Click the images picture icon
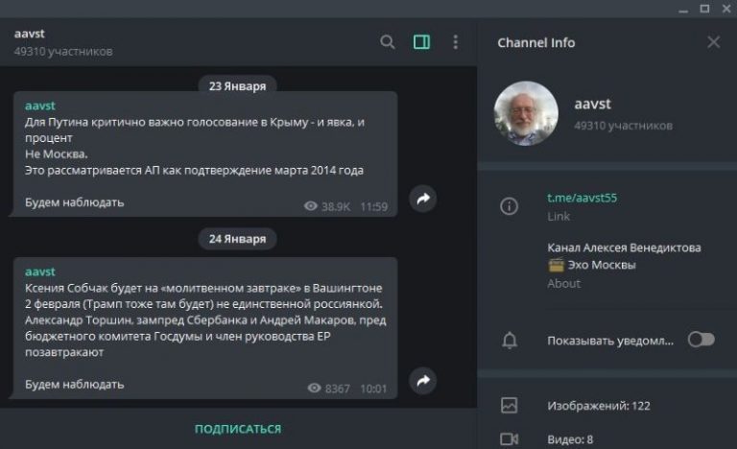Image resolution: width=737 pixels, height=449 pixels. (x=509, y=405)
